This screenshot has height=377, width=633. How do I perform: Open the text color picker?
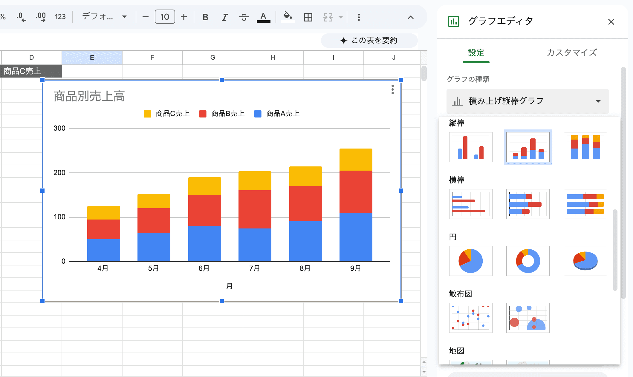[x=263, y=17]
